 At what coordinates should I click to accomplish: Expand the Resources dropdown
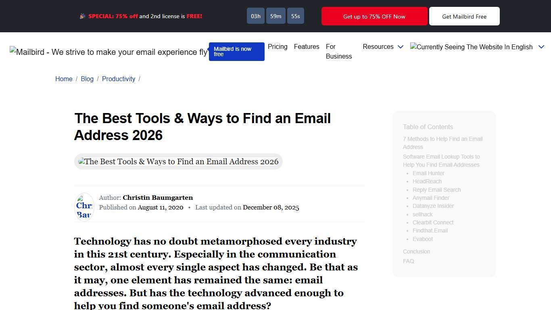(382, 47)
